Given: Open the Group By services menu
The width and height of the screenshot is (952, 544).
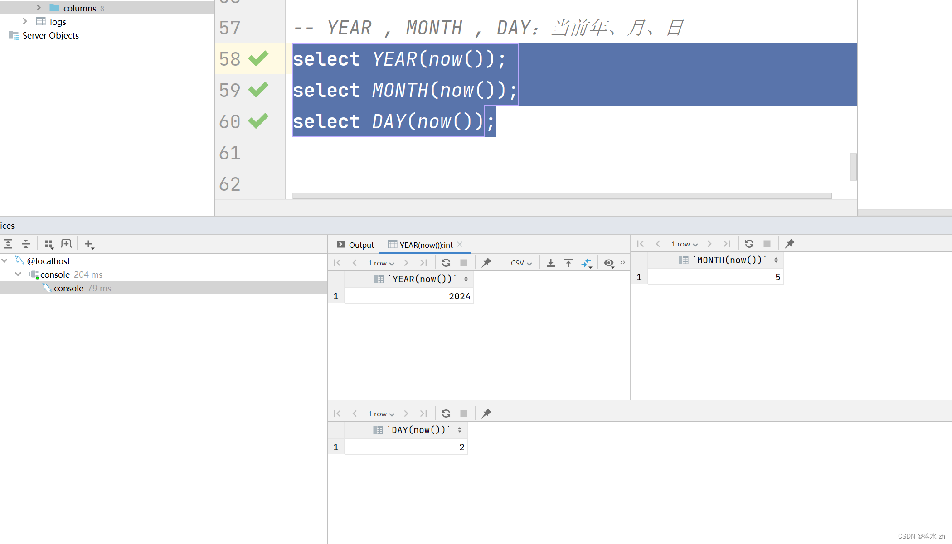Looking at the screenshot, I should tap(49, 244).
